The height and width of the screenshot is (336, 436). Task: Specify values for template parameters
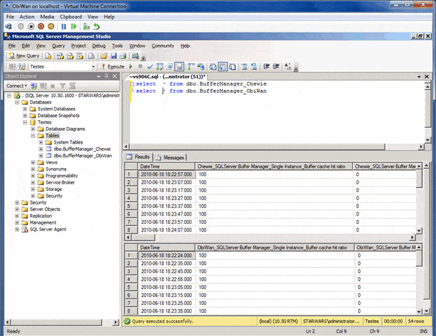[x=288, y=66]
